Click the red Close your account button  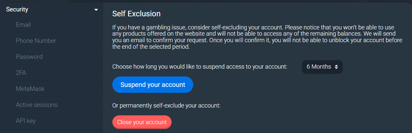pyautogui.click(x=142, y=122)
